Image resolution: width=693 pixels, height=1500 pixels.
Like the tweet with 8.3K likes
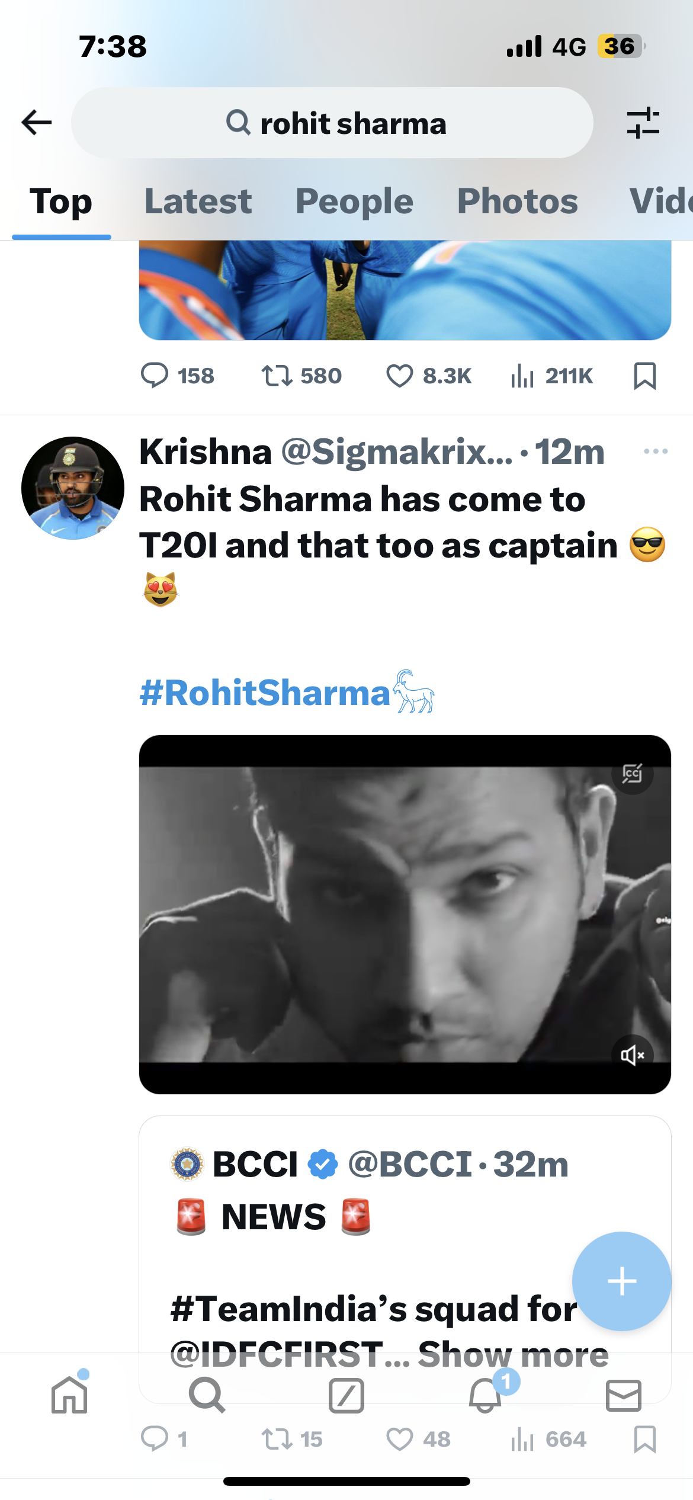pyautogui.click(x=400, y=376)
